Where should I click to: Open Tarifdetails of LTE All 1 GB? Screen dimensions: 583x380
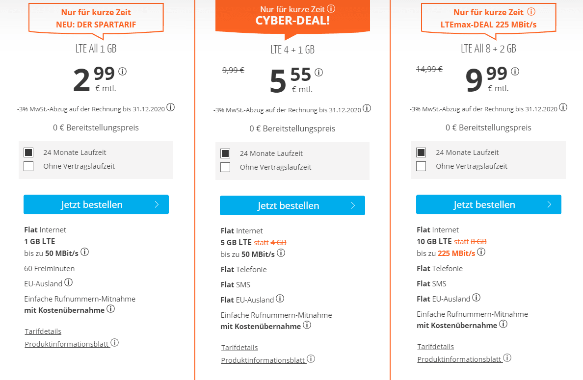coord(43,331)
